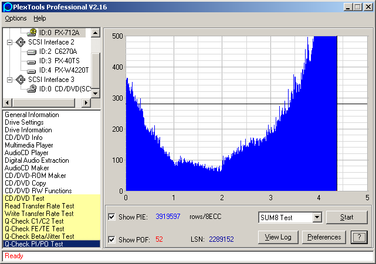This screenshot has width=376, height=264.
Task: Start the PI/PO test
Action: click(x=347, y=217)
